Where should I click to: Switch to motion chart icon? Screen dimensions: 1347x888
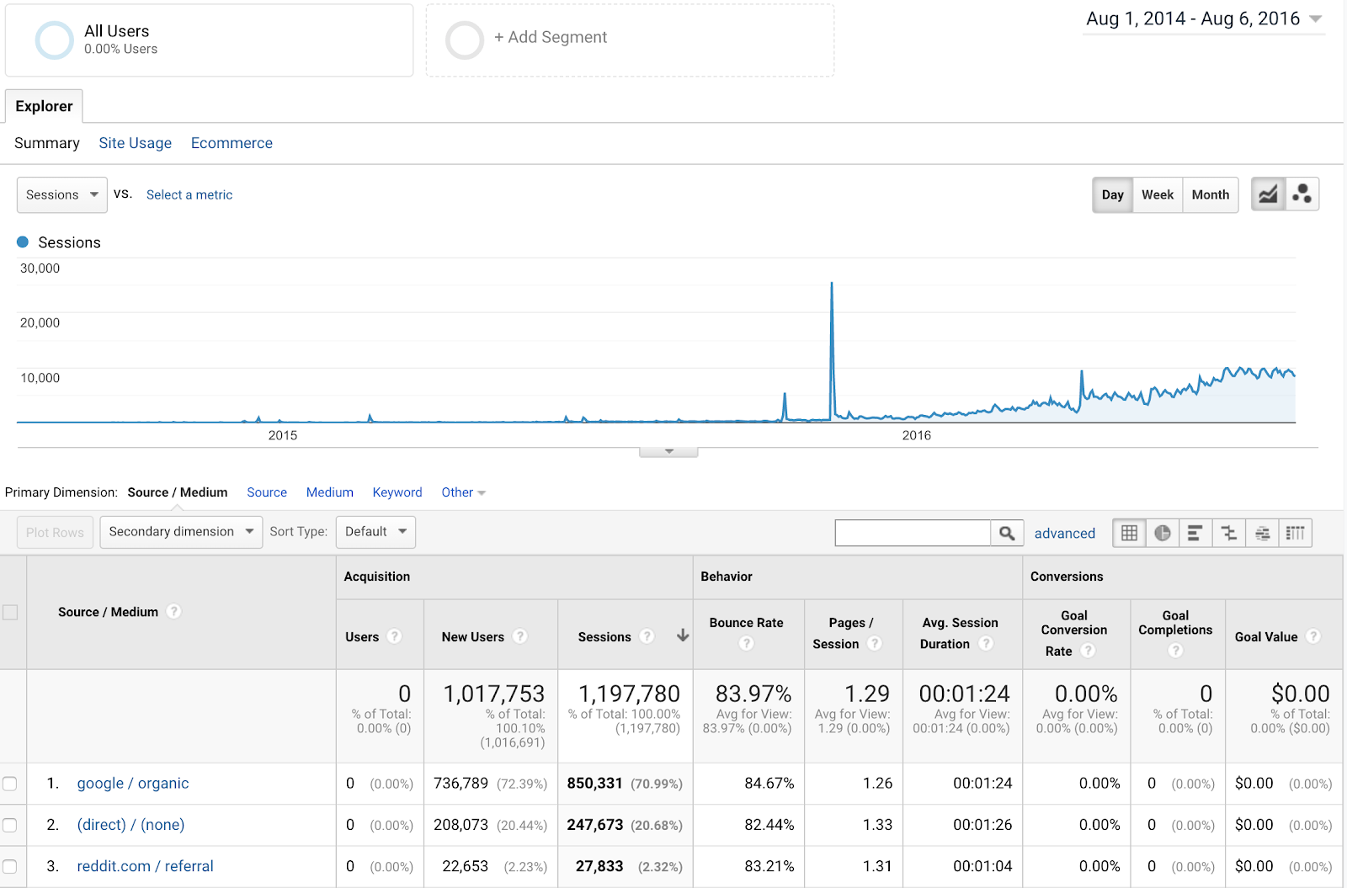(1302, 194)
